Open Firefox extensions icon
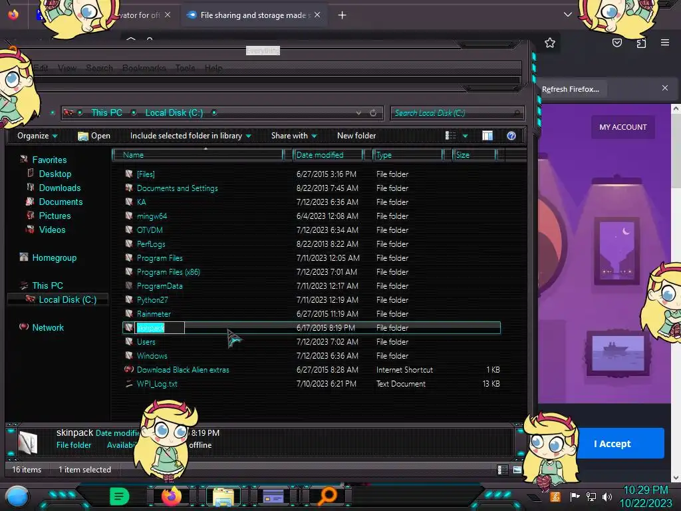The width and height of the screenshot is (681, 511). pyautogui.click(x=641, y=43)
